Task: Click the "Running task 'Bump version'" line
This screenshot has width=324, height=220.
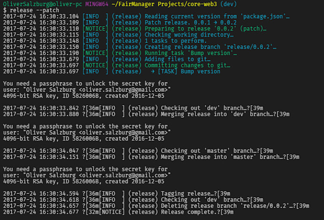Action: pos(120,53)
